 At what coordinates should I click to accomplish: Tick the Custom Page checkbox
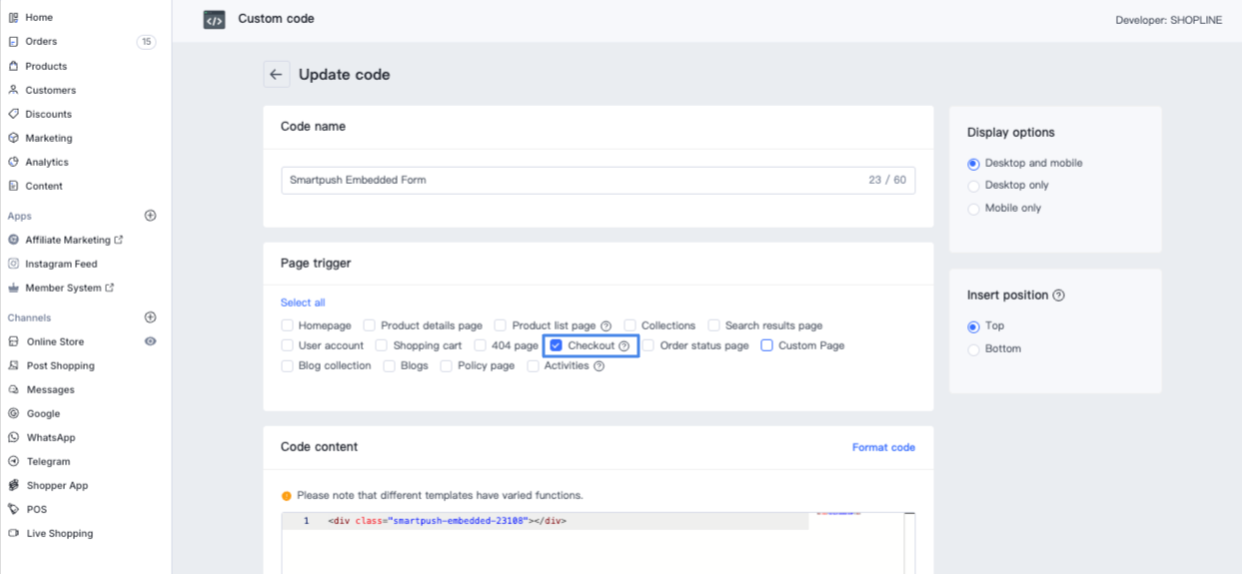coord(767,345)
